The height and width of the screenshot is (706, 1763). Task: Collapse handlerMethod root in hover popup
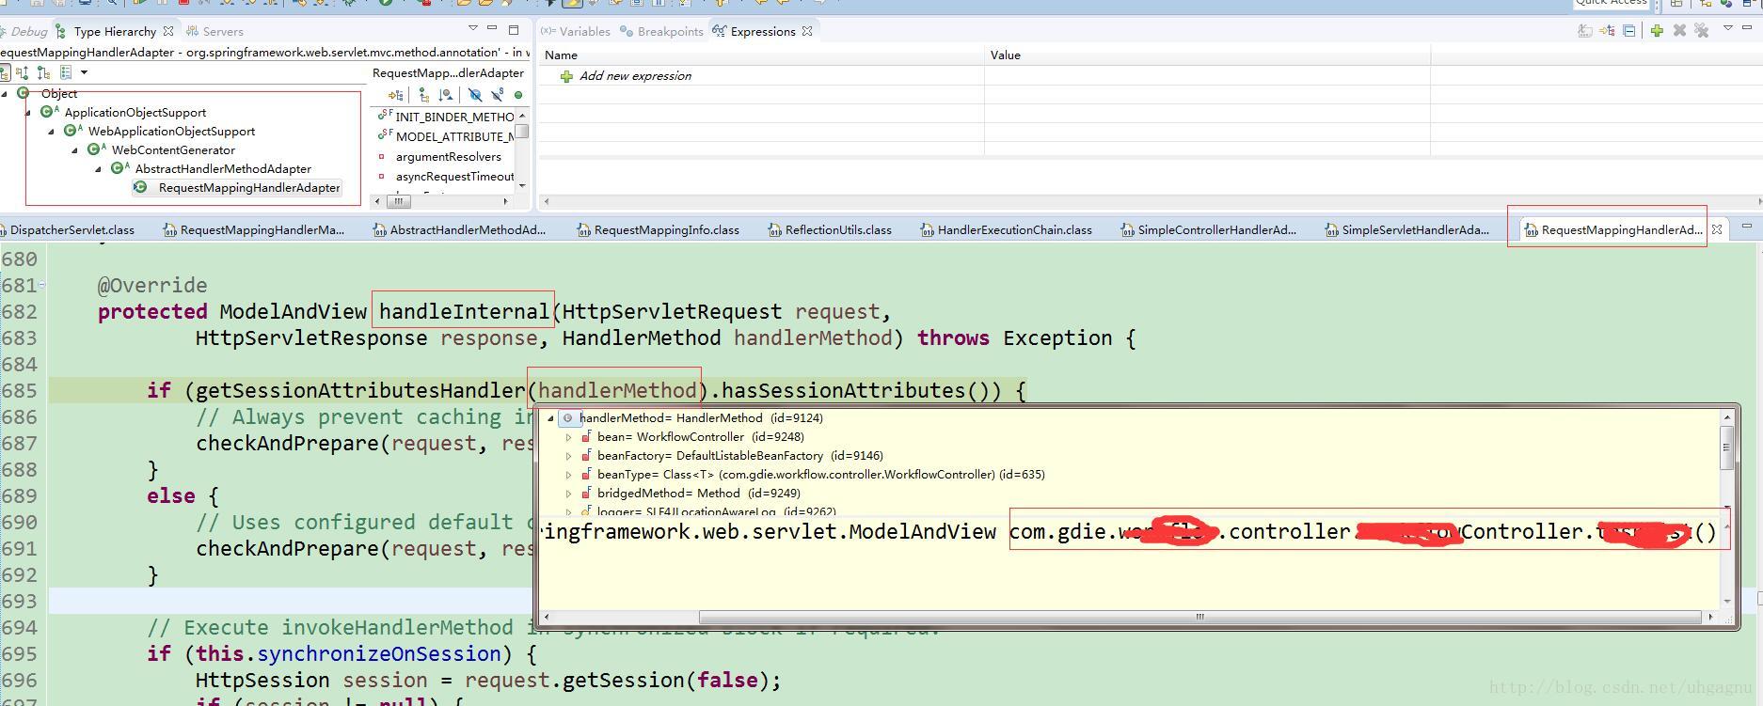pyautogui.click(x=550, y=418)
